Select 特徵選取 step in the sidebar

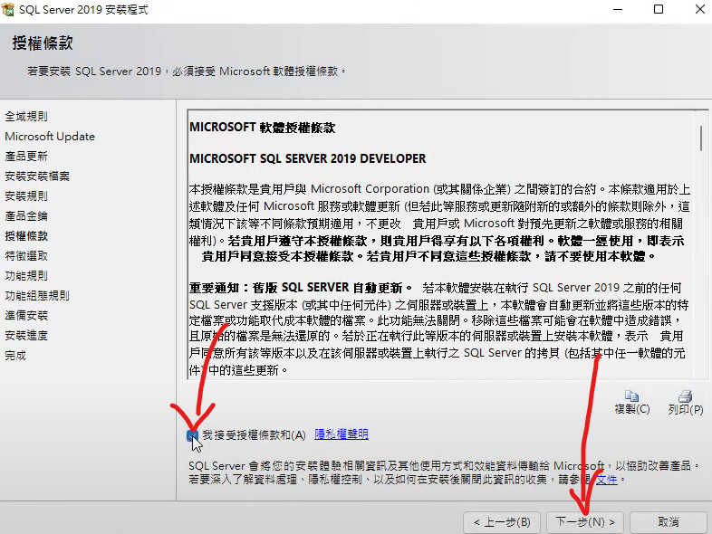tap(26, 256)
